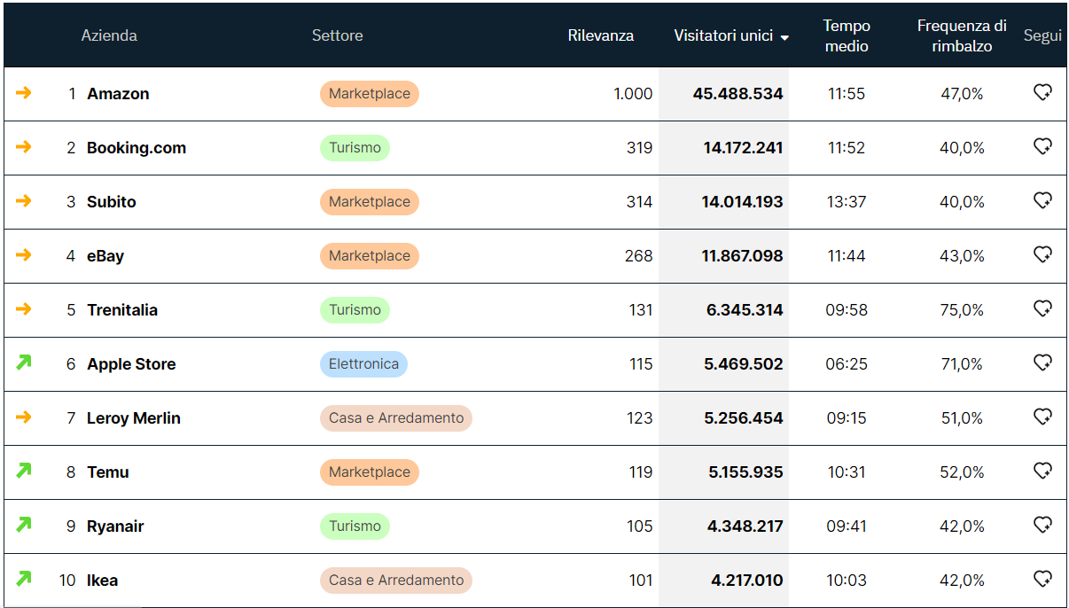Click the orange arrow in Subito row
Screen dimensions: 1069x608
(x=24, y=200)
